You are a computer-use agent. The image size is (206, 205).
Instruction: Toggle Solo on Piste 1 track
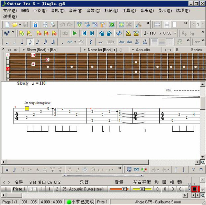(31, 189)
